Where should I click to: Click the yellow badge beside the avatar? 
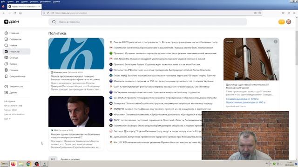(281, 22)
